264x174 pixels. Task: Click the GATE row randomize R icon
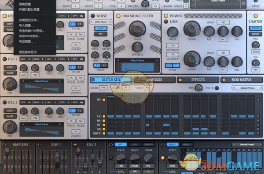[258, 133]
